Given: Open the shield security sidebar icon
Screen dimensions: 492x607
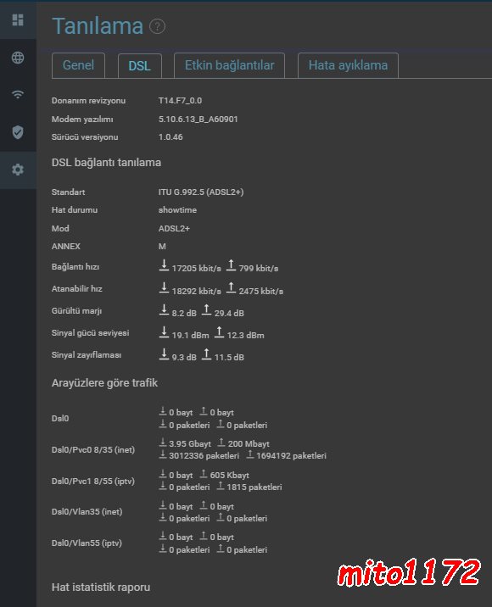Looking at the screenshot, I should coord(18,132).
